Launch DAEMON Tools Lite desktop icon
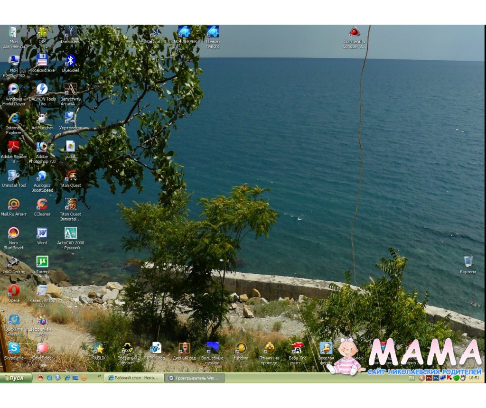Viewport: 486px width, 408px height. pyautogui.click(x=42, y=90)
